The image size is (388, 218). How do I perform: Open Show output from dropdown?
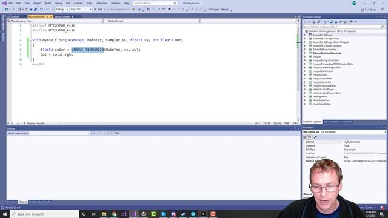59,133
